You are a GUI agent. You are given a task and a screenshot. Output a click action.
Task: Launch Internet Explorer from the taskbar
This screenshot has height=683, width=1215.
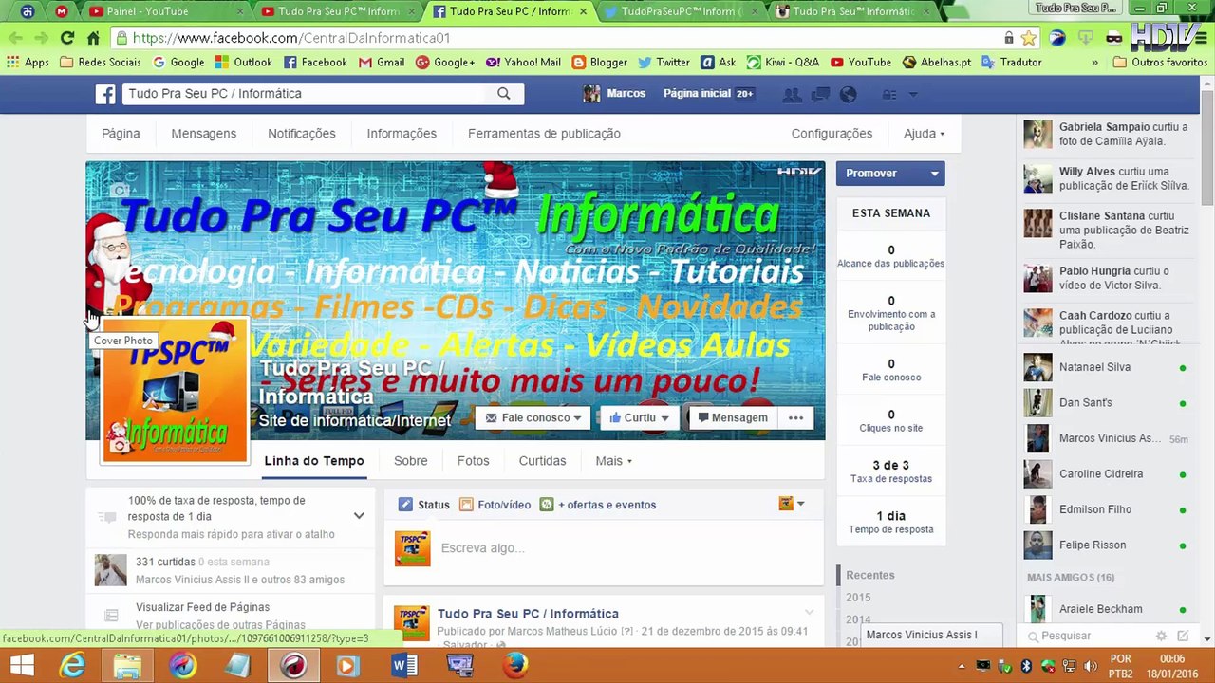pos(73,665)
